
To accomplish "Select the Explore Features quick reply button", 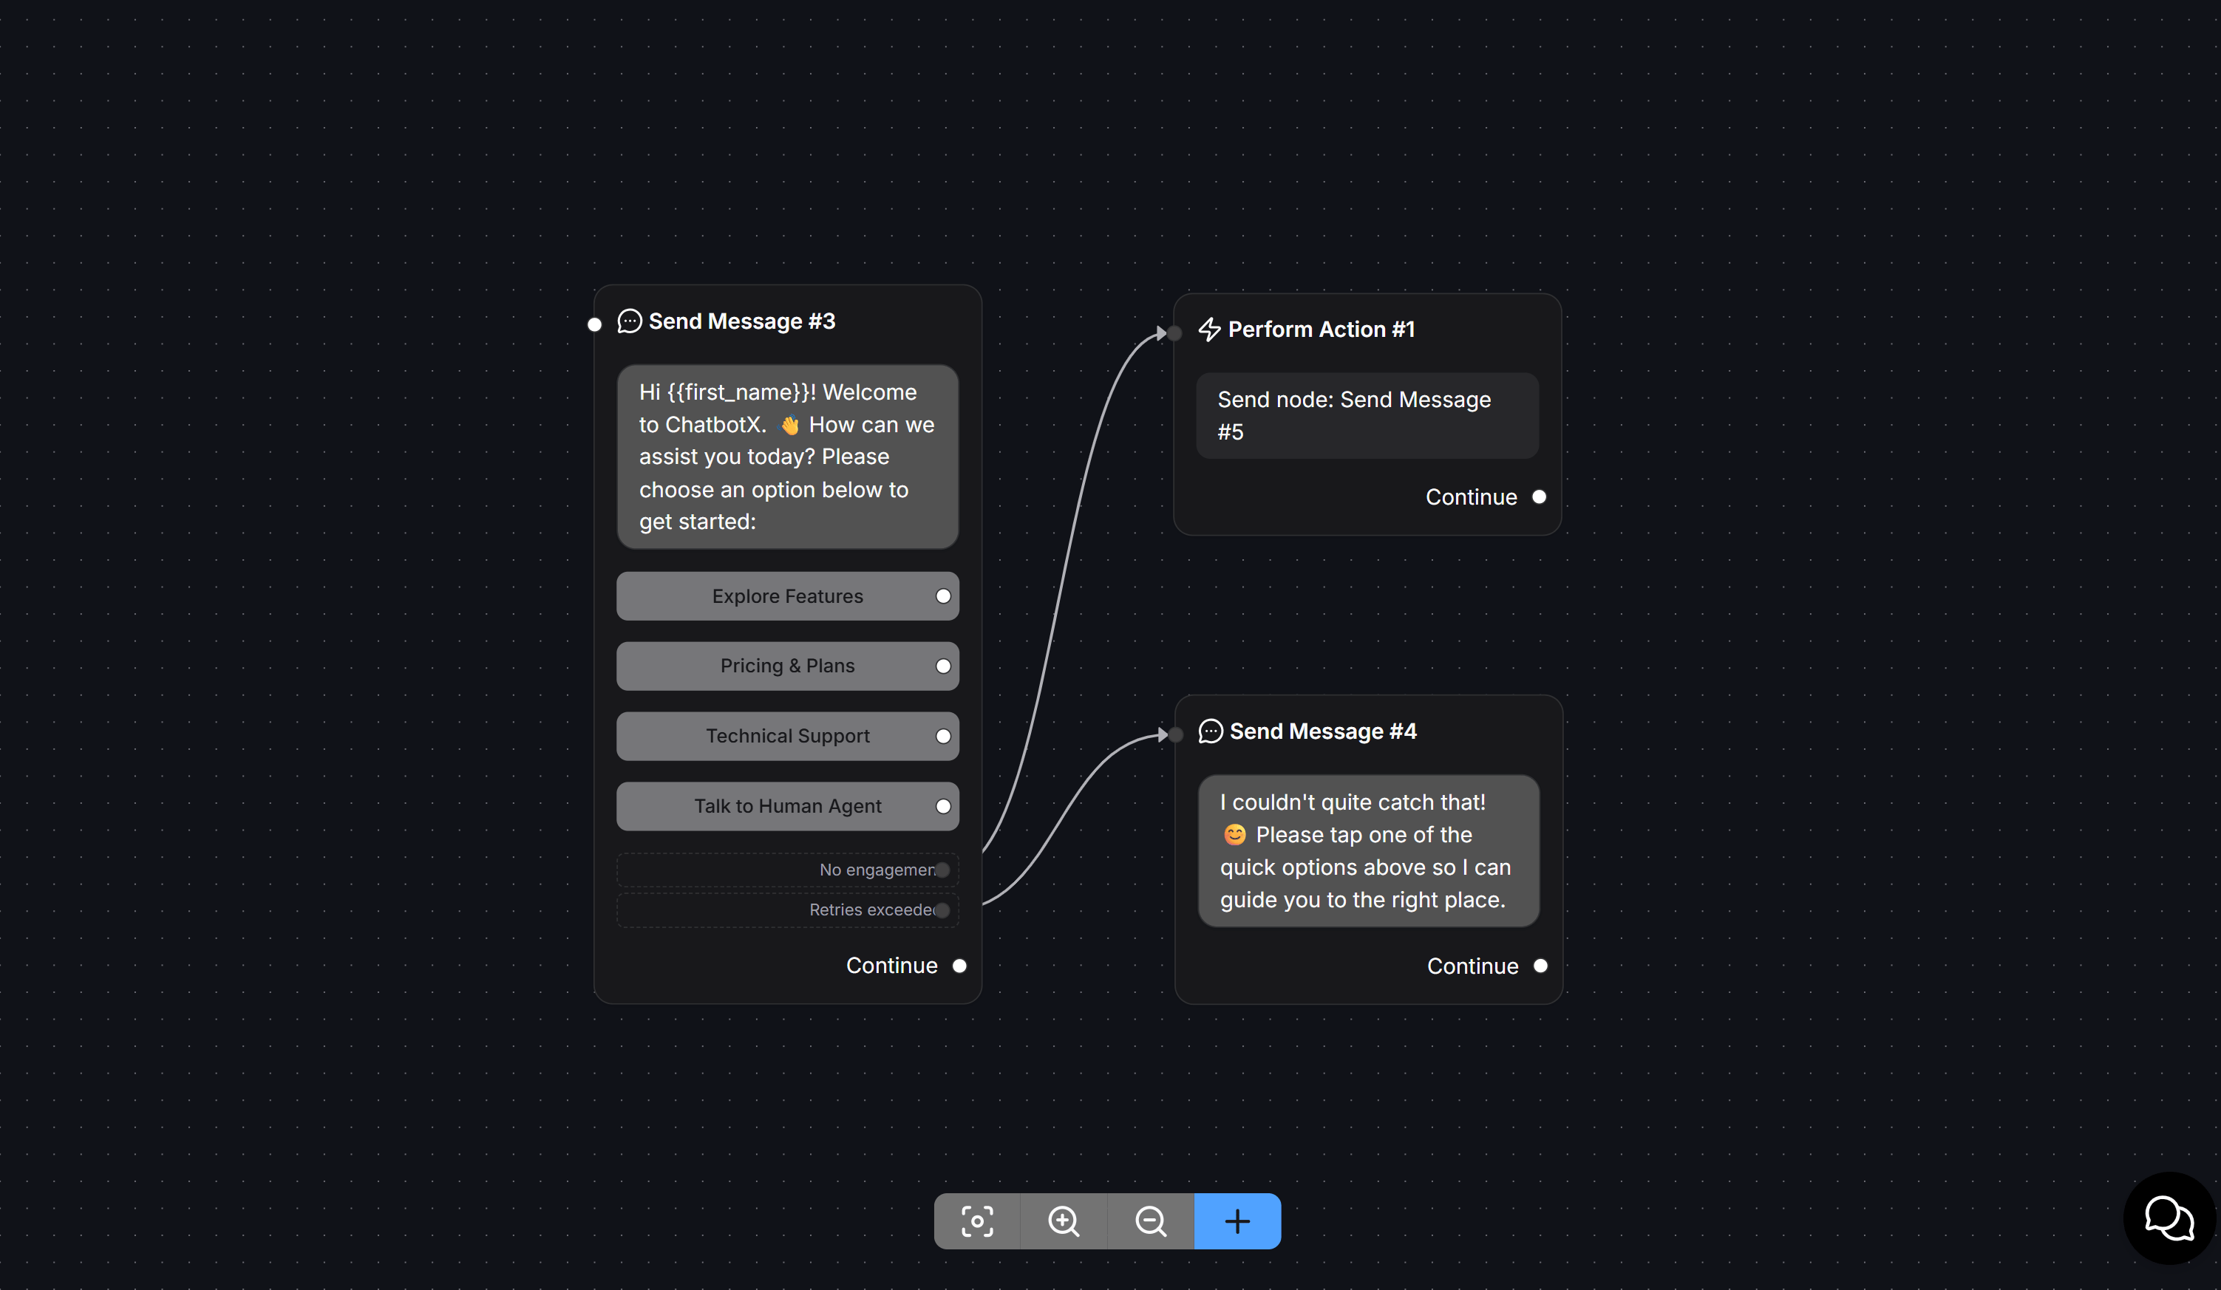I will coord(787,596).
